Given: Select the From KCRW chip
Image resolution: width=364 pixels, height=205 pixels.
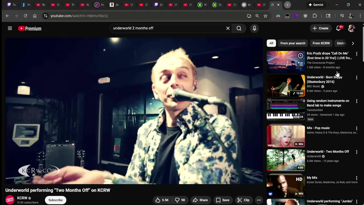Looking at the screenshot, I should 321,43.
